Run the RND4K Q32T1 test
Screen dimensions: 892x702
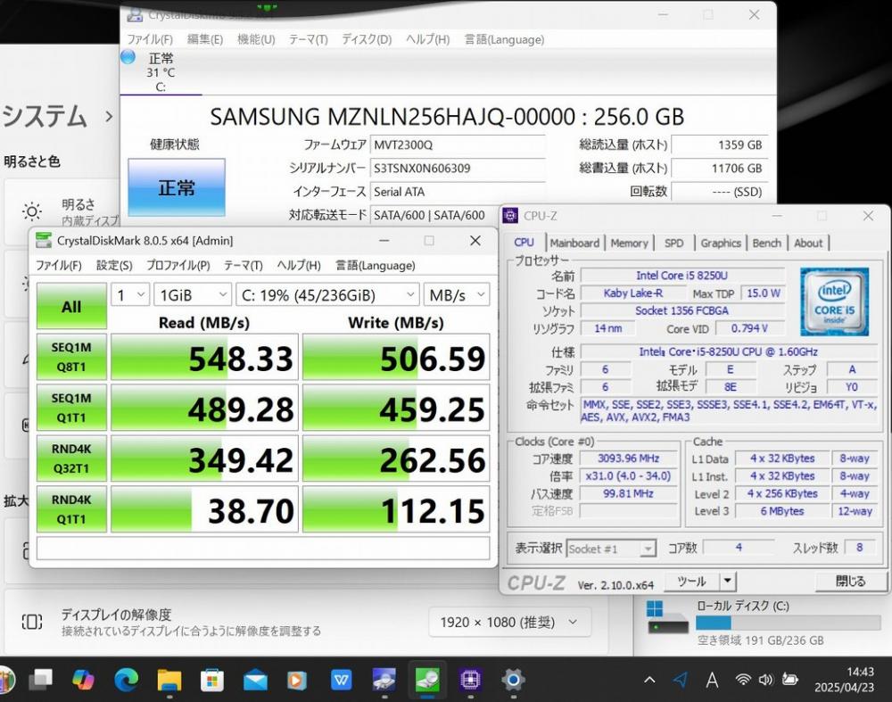tap(71, 458)
